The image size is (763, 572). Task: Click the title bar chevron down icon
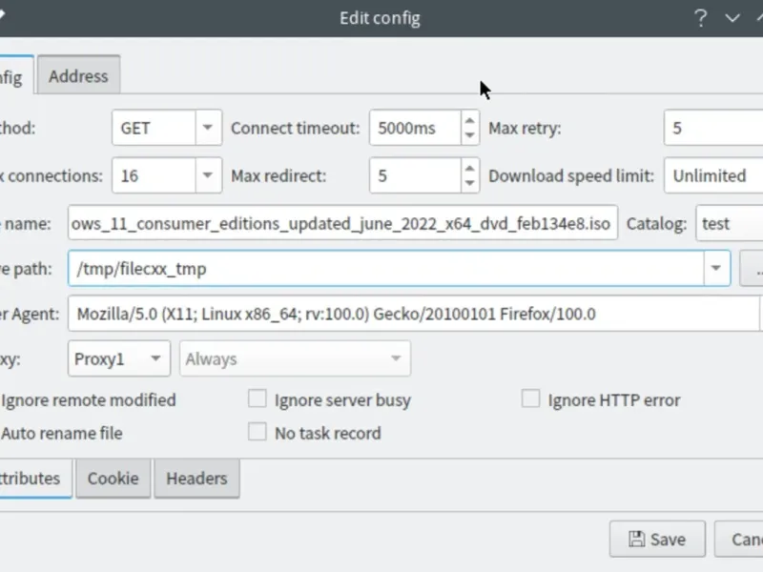point(732,17)
